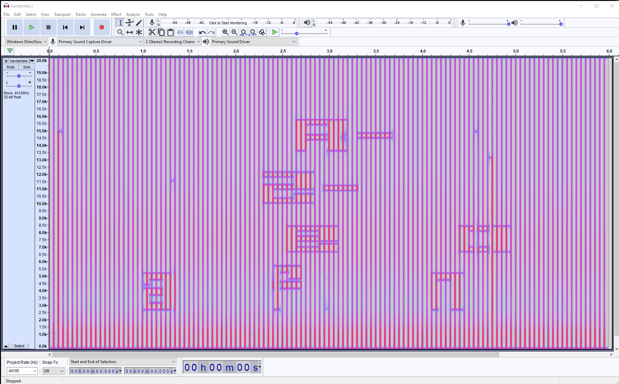
Task: Click the Stop button
Action: click(x=49, y=27)
